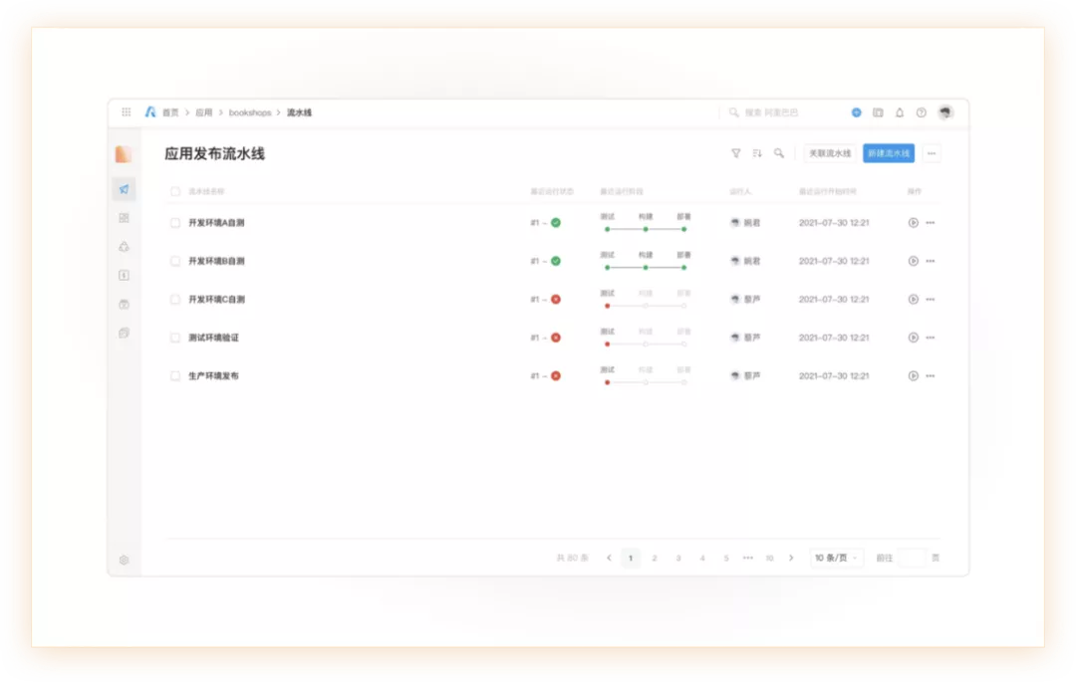Select the pipelines icon in the left sidebar
The image size is (1076, 683).
tap(124, 188)
